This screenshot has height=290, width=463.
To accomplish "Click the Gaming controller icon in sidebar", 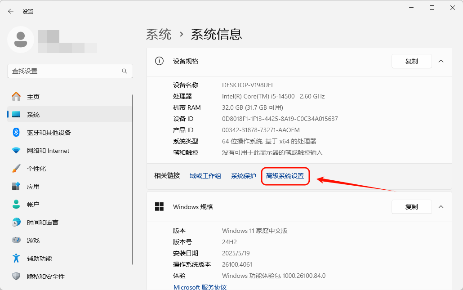I will 16,240.
